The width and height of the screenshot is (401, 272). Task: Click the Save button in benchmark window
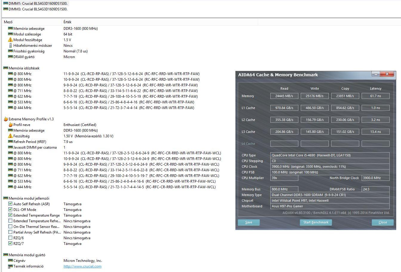[249, 222]
